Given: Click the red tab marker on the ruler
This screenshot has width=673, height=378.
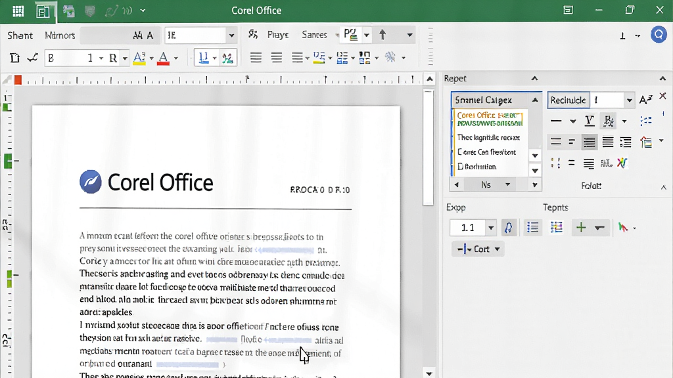Looking at the screenshot, I should [x=18, y=79].
